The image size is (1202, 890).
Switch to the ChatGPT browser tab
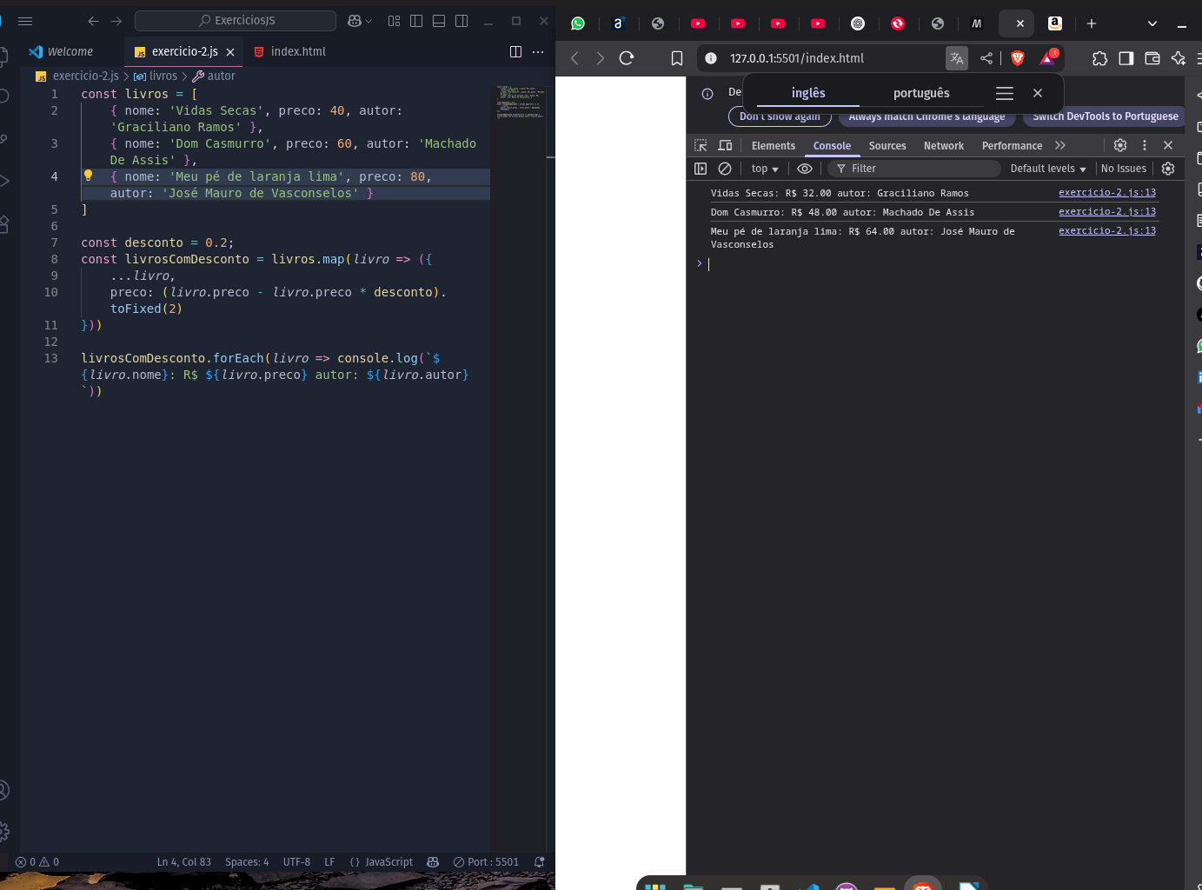[858, 23]
